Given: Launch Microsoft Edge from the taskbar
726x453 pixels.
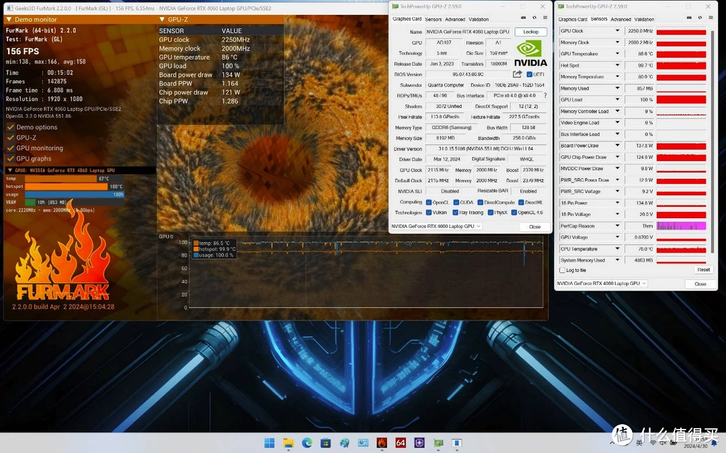Looking at the screenshot, I should [x=307, y=443].
